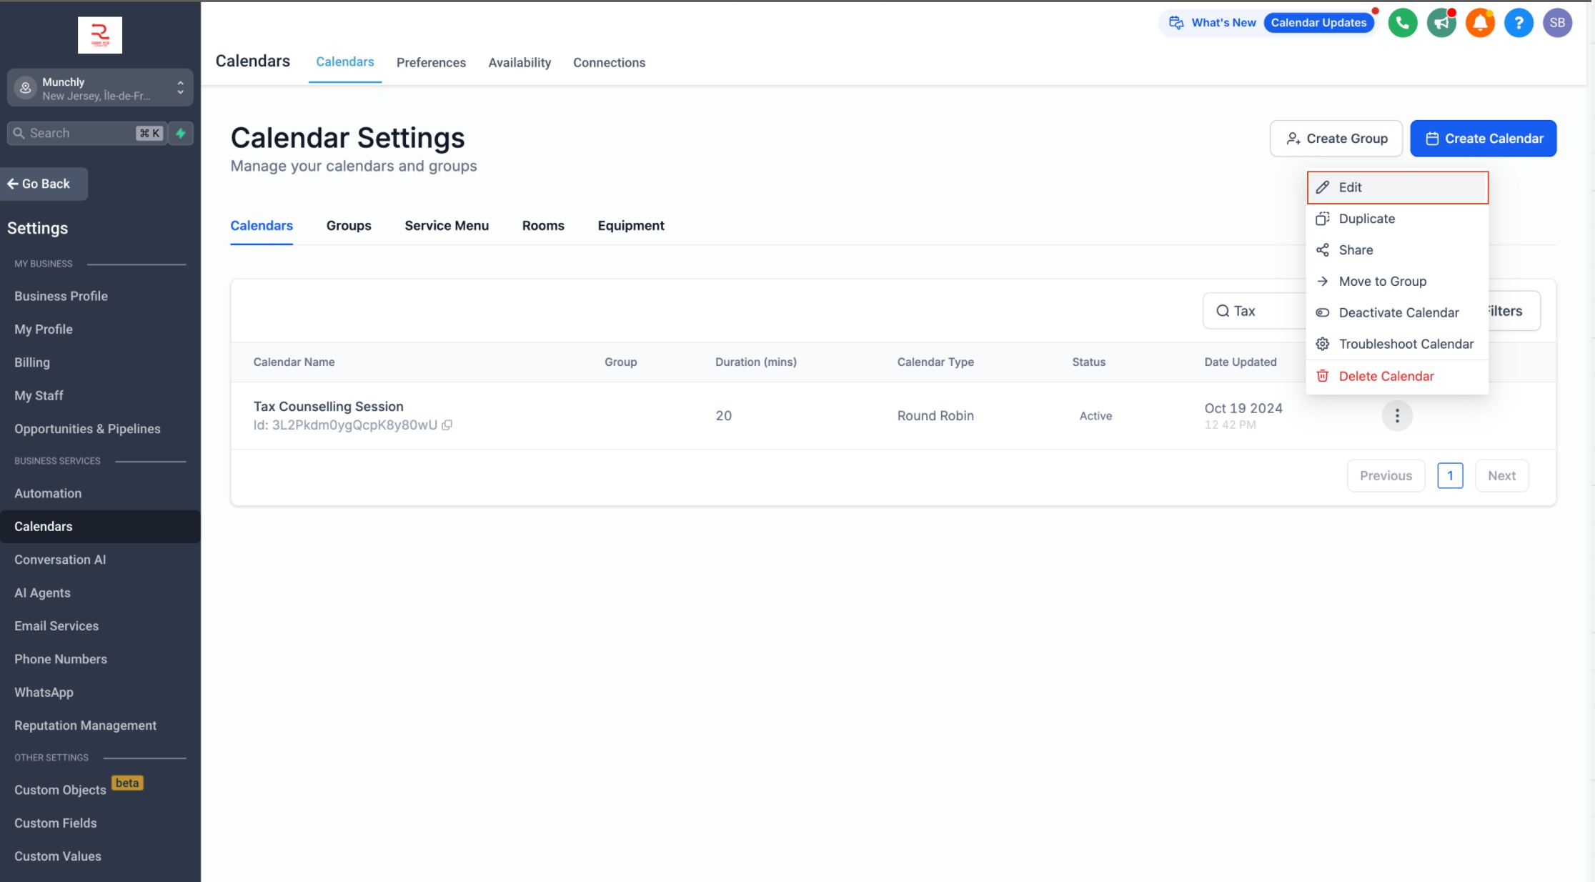Open Conversation AI in the sidebar

point(60,560)
